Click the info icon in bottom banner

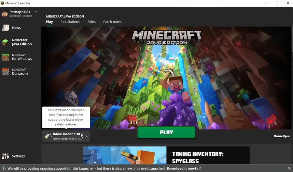point(4,169)
